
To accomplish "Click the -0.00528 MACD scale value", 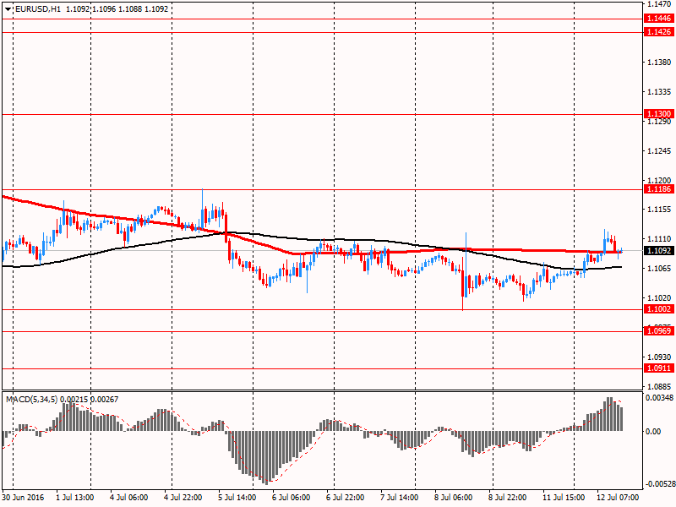I will click(659, 484).
